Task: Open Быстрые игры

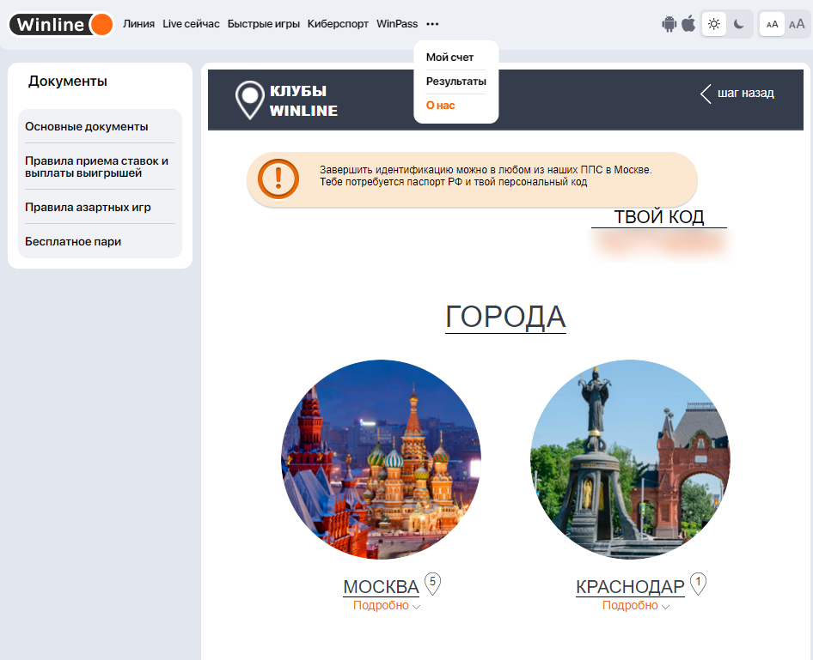Action: click(263, 24)
